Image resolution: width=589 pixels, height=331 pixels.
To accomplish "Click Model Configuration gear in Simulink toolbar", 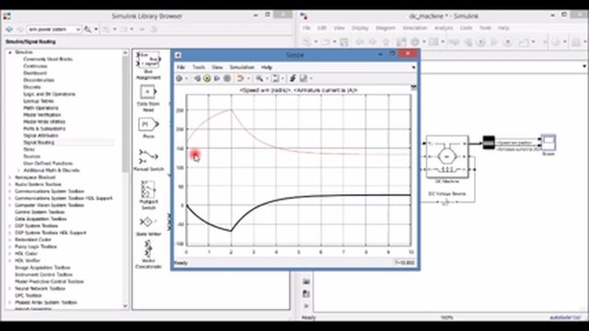I will tap(415, 42).
